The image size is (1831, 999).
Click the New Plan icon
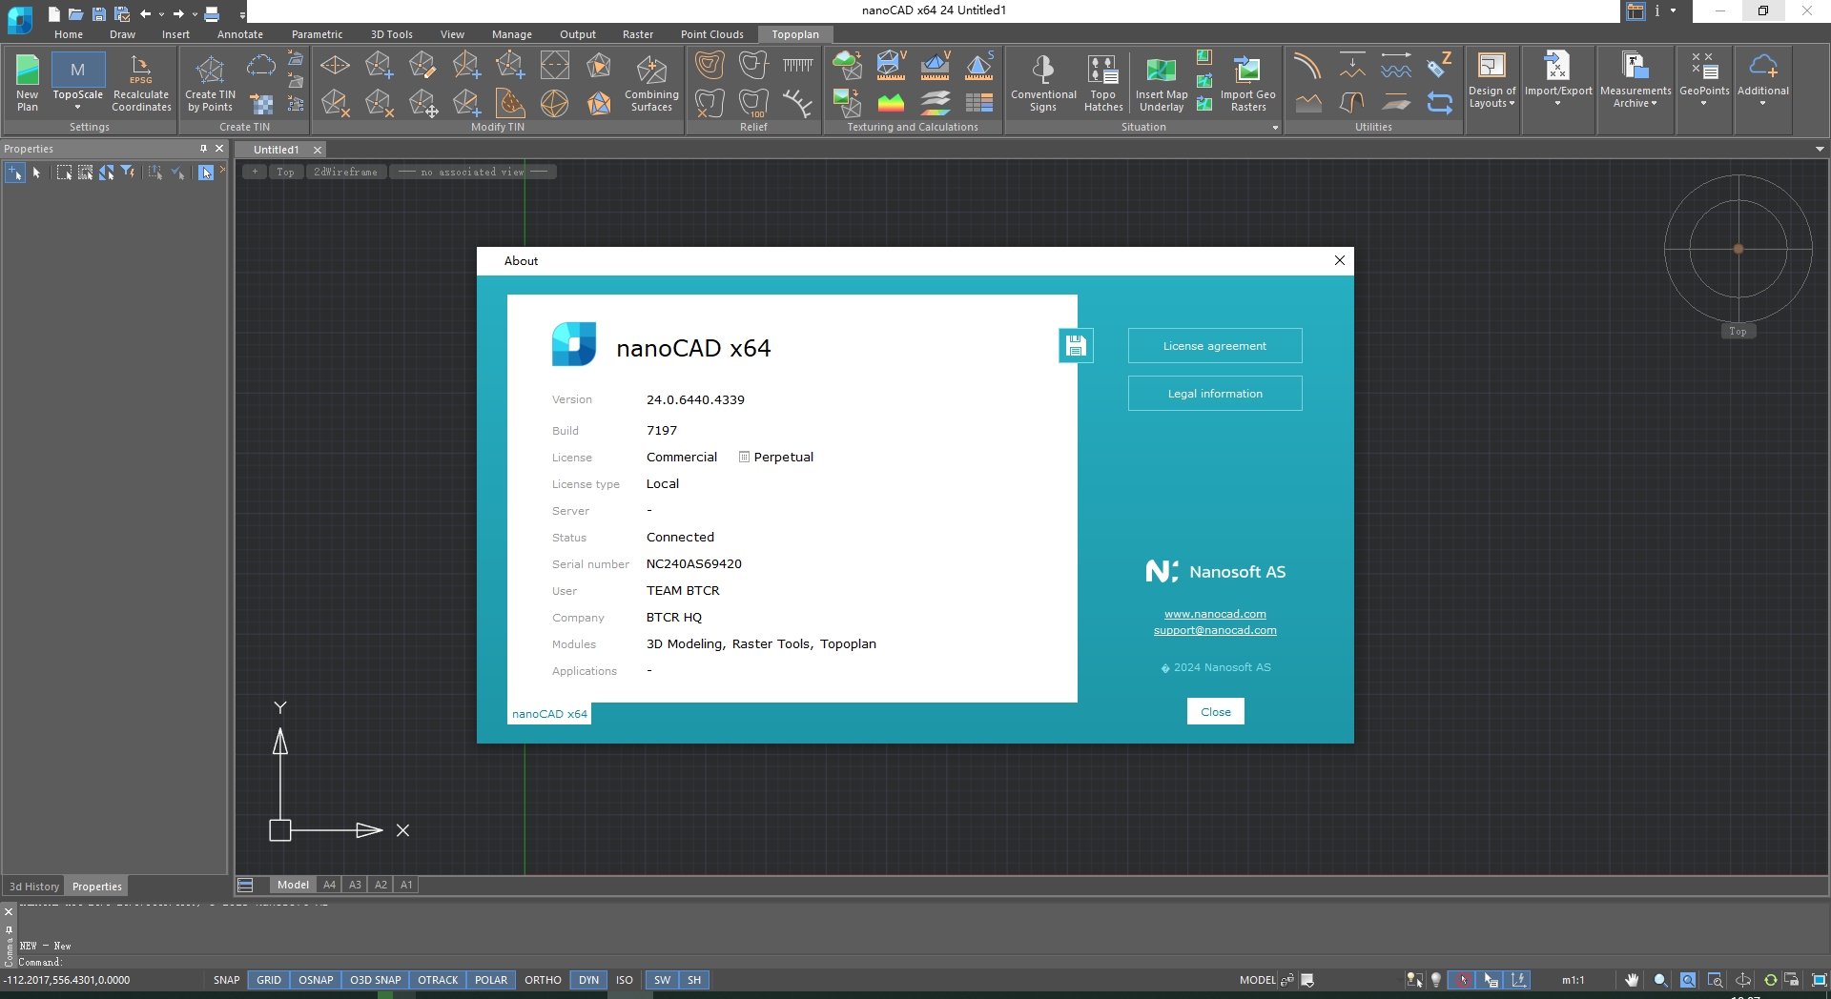pyautogui.click(x=28, y=82)
